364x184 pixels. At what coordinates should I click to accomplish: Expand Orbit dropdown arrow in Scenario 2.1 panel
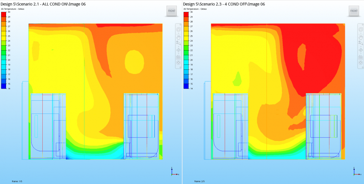coord(179,54)
